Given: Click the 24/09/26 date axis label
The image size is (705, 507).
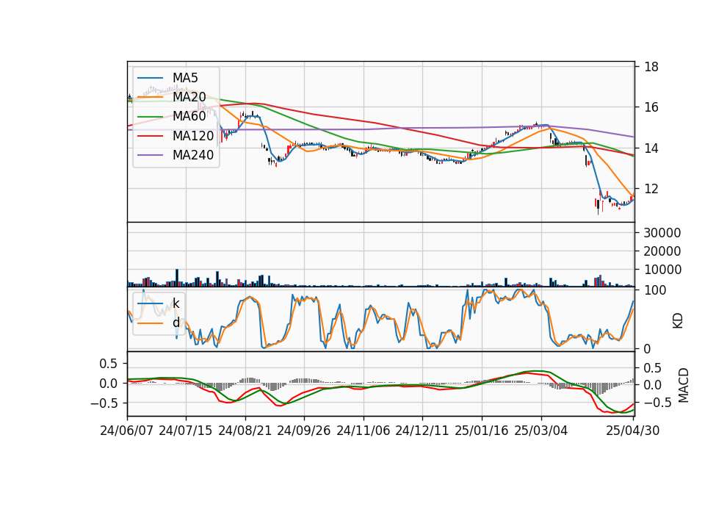Looking at the screenshot, I should point(304,431).
